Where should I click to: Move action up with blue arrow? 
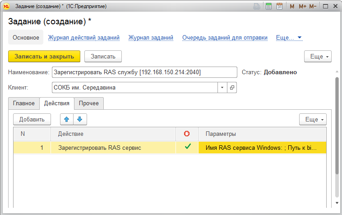click(67, 119)
